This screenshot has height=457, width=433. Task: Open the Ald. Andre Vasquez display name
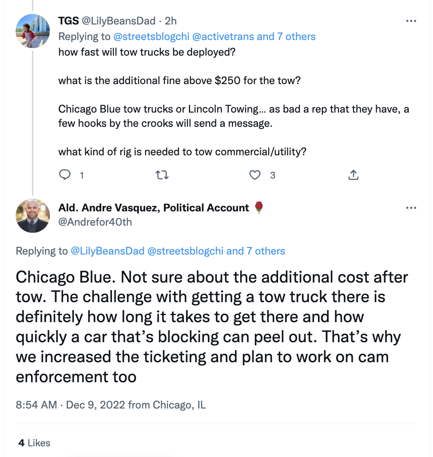point(154,208)
